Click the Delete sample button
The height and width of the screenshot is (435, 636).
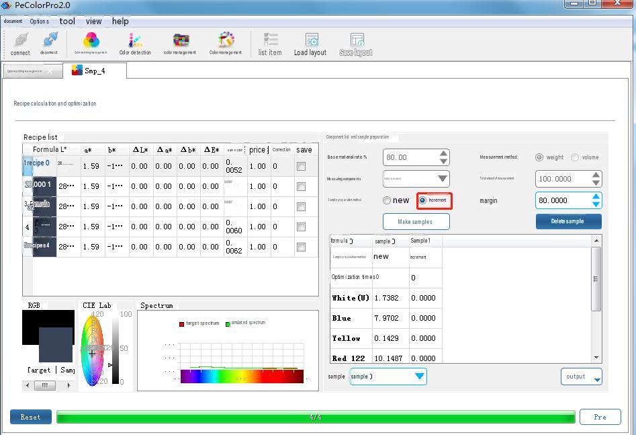coord(568,221)
